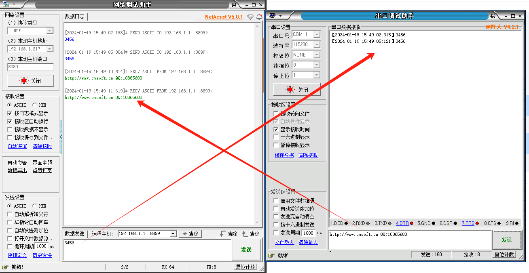Viewport: 529px width, 273px height.
Task: Toggle the 7.RTS signal indicator
Action: [x=470, y=223]
